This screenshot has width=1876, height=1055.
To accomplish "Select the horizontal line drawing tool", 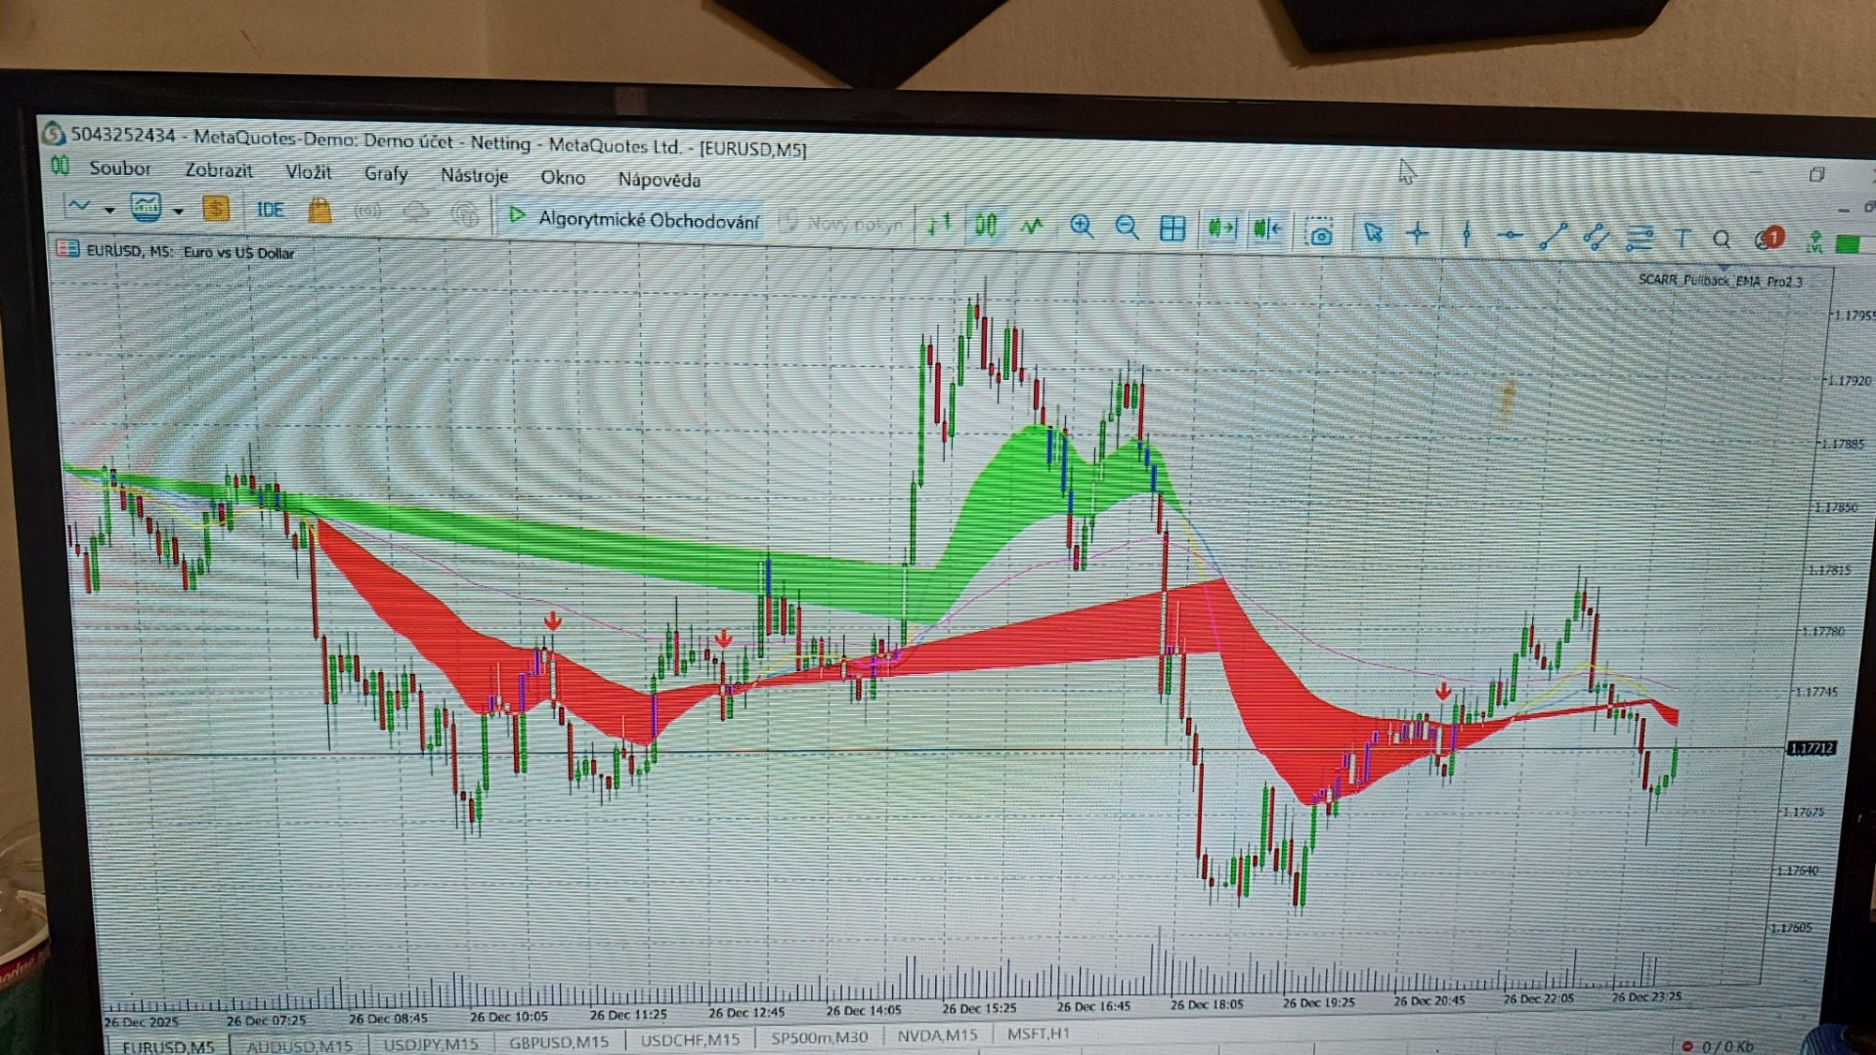I will pyautogui.click(x=1510, y=235).
